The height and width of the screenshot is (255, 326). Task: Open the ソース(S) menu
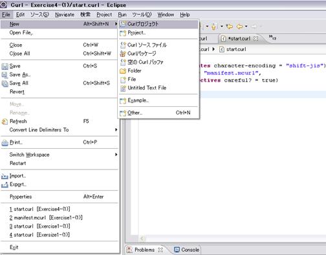pos(39,15)
